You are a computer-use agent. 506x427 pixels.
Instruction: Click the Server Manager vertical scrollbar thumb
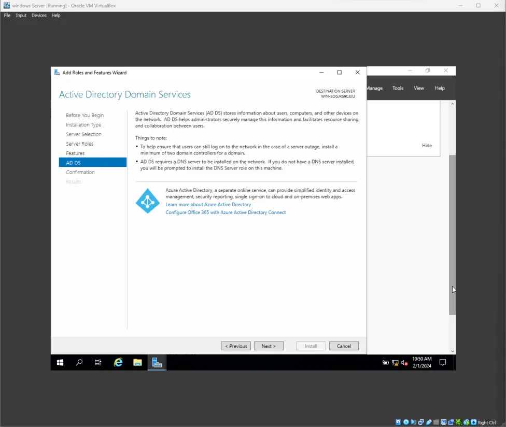tap(452, 235)
